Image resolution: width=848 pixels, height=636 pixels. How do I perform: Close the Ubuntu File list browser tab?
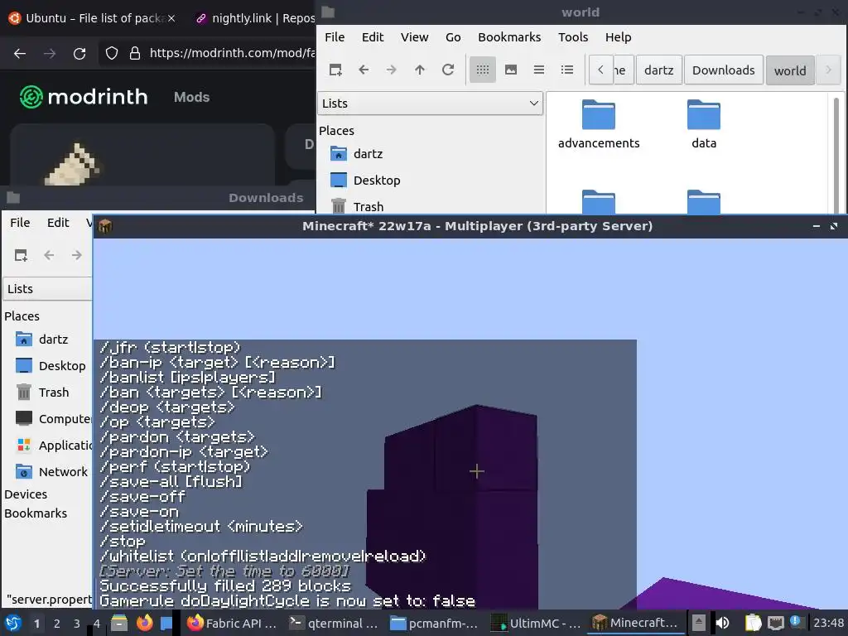point(171,18)
